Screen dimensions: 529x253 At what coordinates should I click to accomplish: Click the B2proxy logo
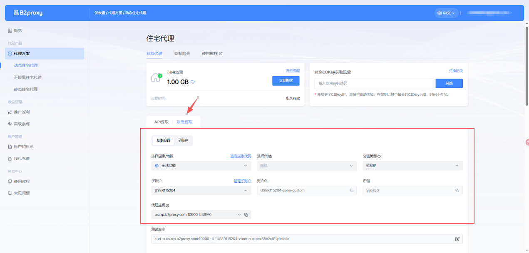click(x=28, y=13)
